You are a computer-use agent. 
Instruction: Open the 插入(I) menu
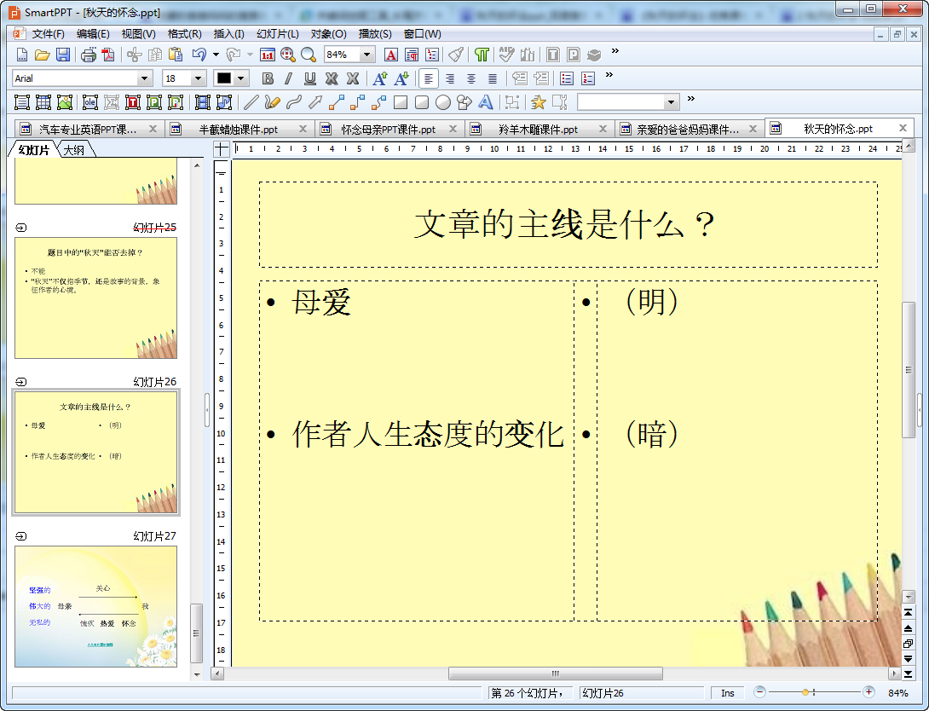tap(228, 34)
